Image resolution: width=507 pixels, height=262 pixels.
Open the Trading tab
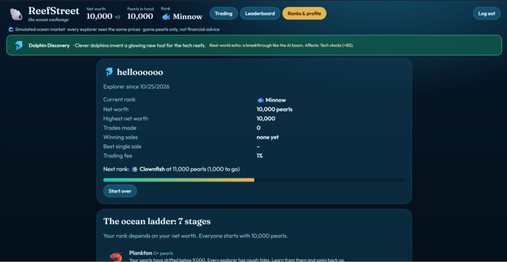click(223, 13)
